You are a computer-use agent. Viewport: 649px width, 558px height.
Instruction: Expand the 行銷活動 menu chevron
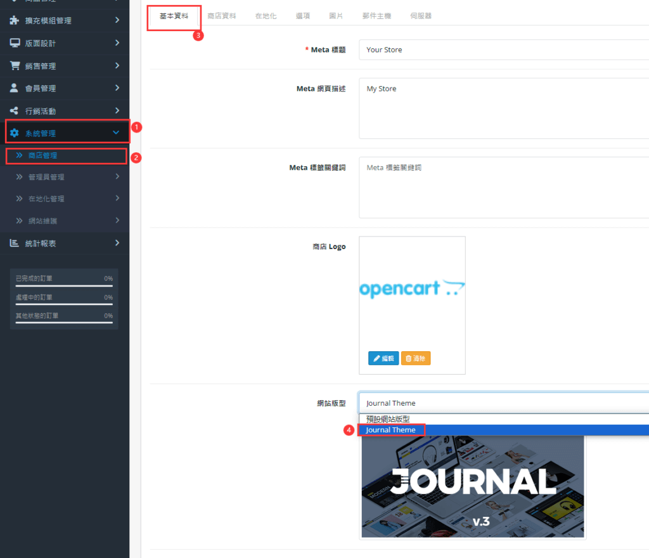[117, 110]
